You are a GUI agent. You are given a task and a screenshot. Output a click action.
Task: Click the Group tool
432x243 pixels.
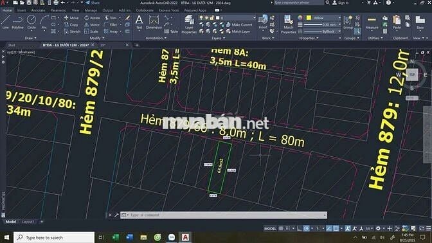click(x=348, y=22)
